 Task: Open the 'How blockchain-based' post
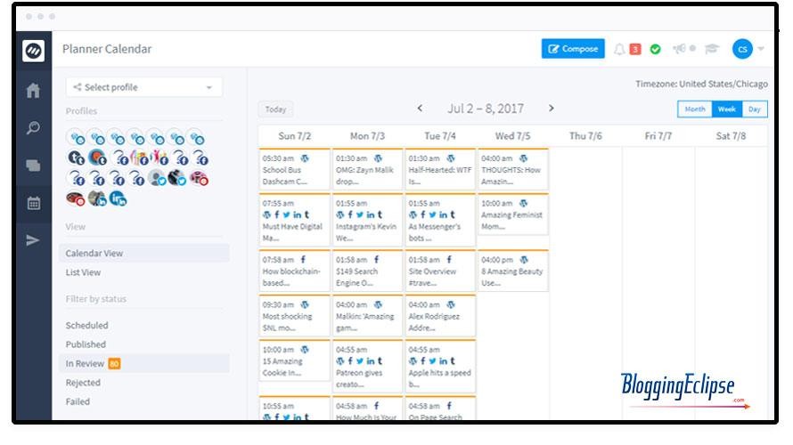click(294, 271)
